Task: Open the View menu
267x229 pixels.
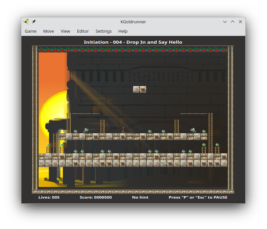Action: coord(65,31)
